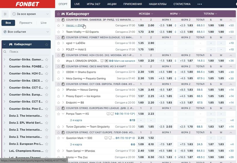Click the sidebar vertical scrollbar

(x=53, y=68)
